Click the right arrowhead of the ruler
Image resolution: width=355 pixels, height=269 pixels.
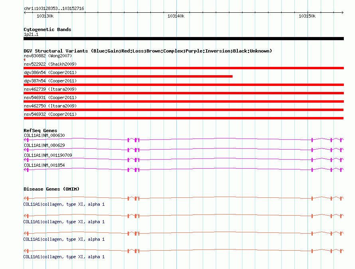pos(343,12)
